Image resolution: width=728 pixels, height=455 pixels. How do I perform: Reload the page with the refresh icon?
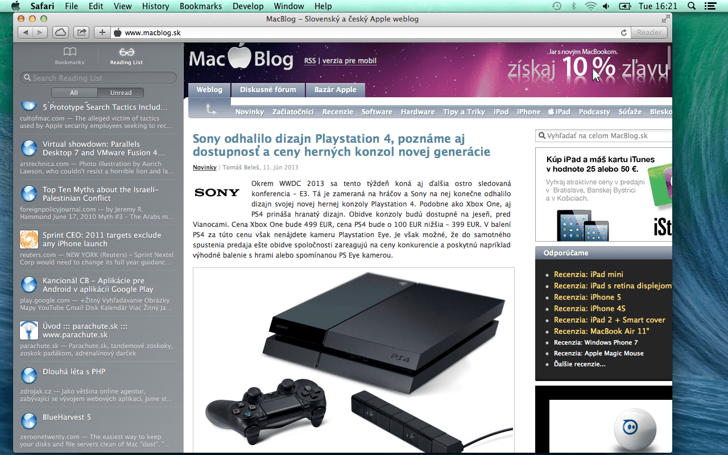pyautogui.click(x=623, y=33)
